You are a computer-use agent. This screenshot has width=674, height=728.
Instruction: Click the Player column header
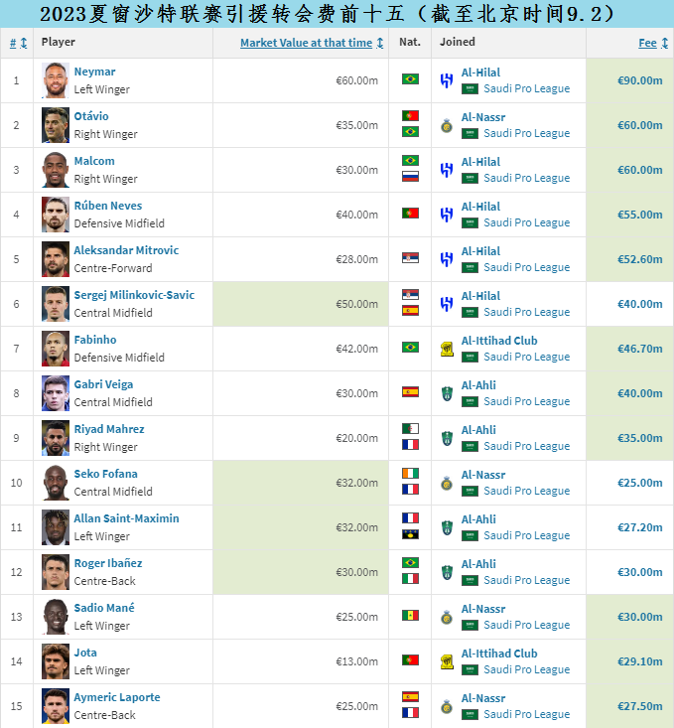pos(59,43)
